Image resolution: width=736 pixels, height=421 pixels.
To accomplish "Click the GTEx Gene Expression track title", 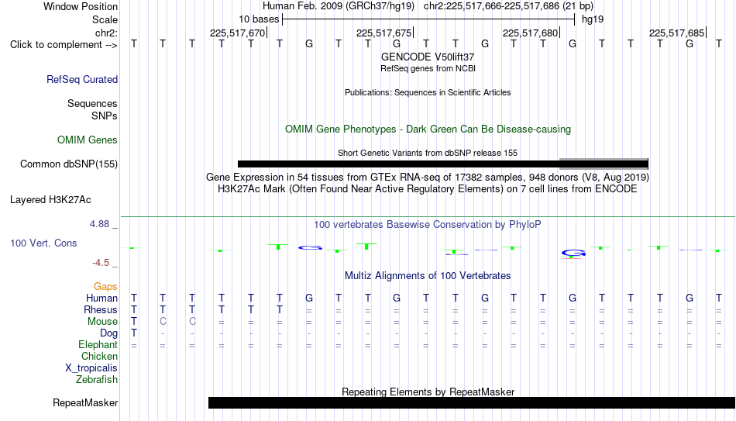I will [x=428, y=177].
